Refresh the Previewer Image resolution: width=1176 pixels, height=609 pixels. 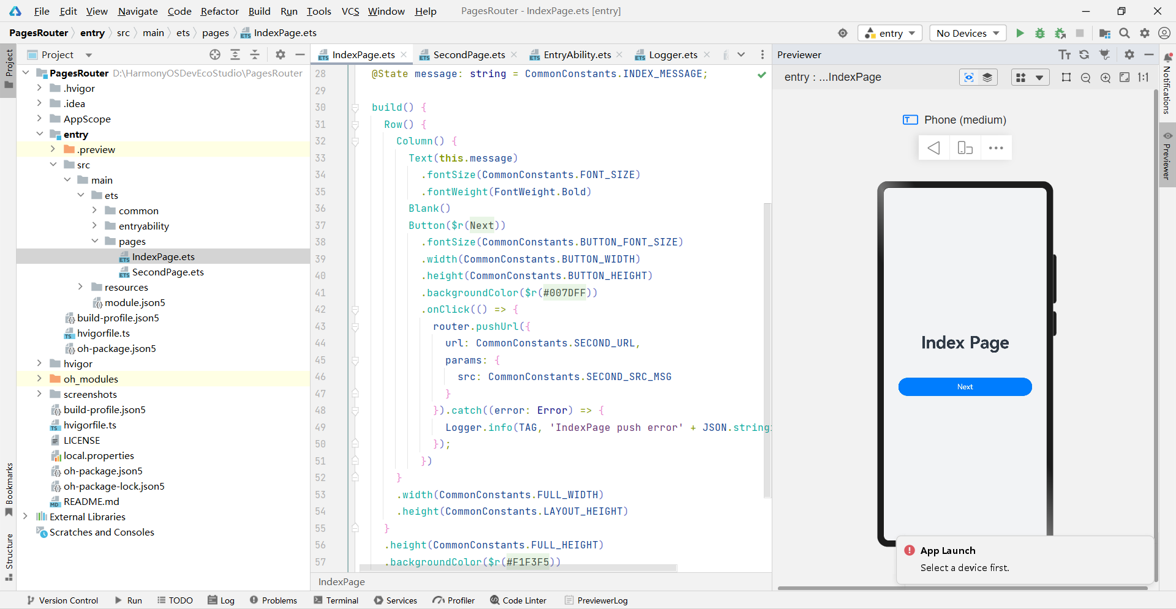[1084, 54]
